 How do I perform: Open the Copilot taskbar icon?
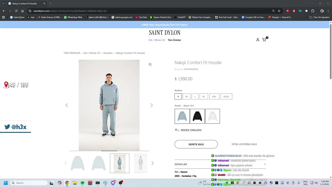point(60,183)
